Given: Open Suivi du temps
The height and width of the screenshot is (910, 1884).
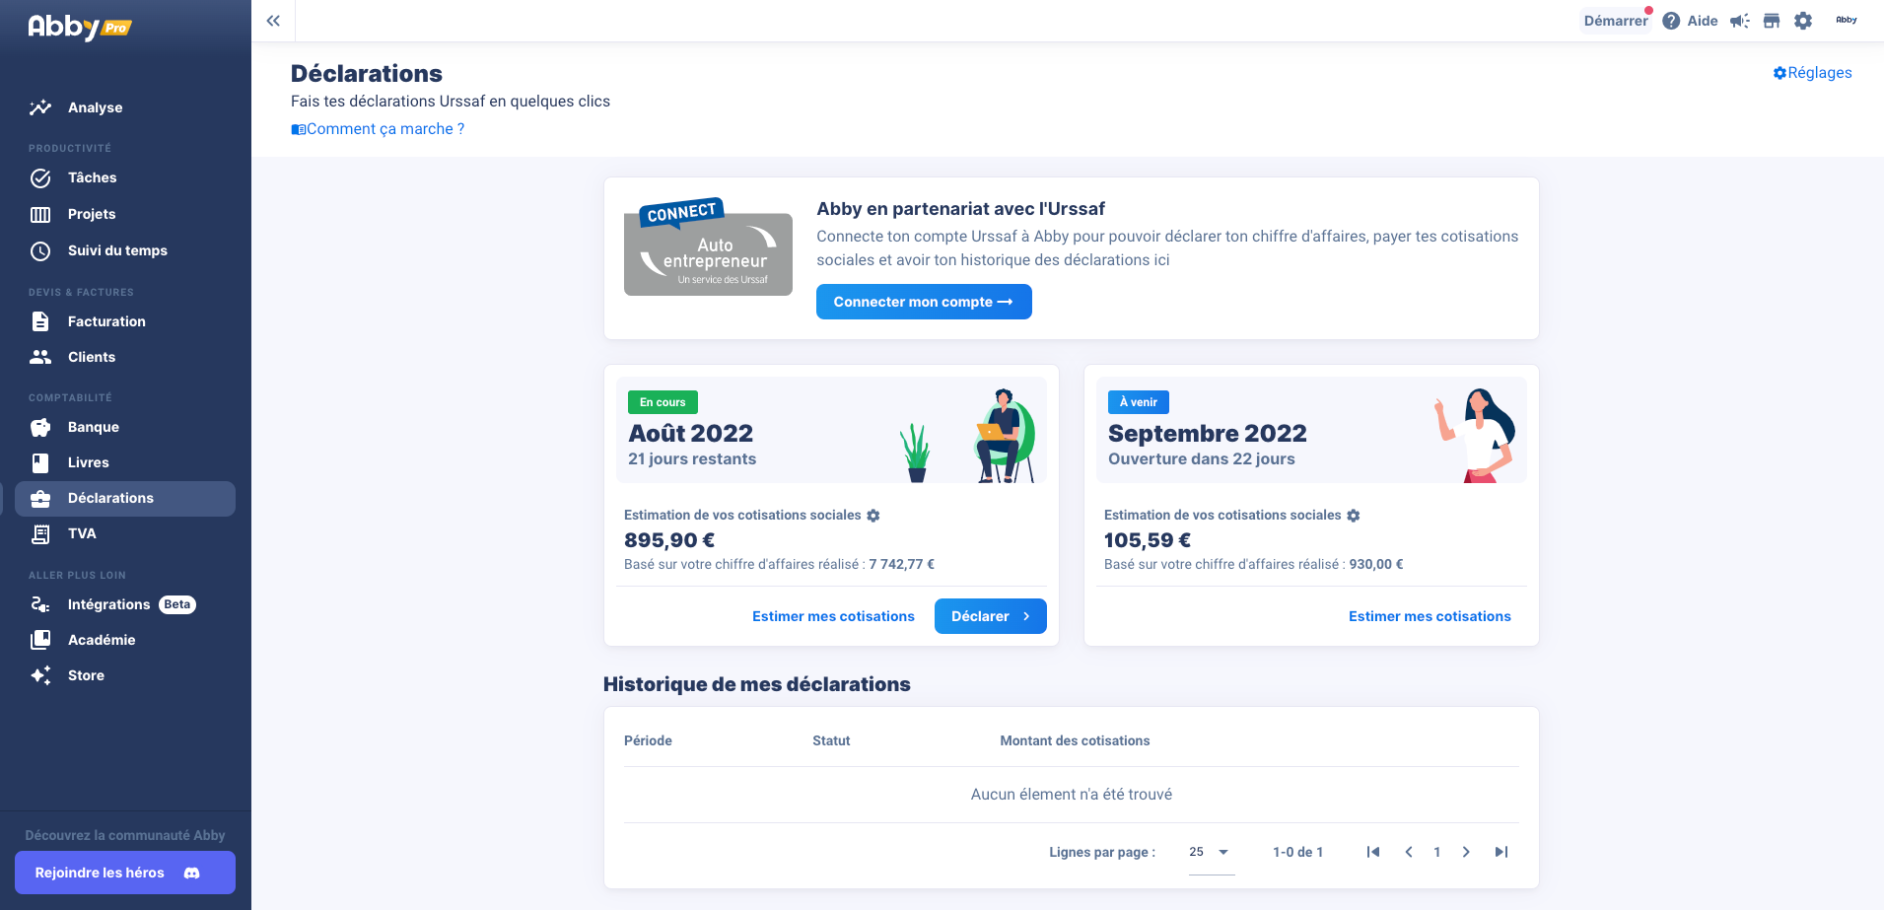Looking at the screenshot, I should (116, 250).
